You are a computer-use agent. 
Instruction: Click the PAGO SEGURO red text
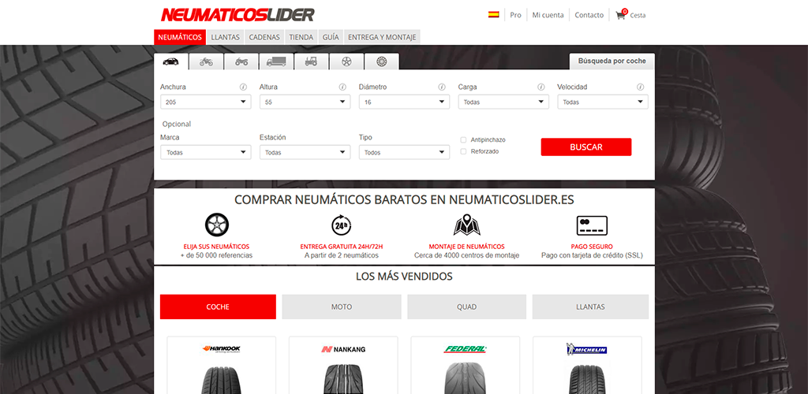[592, 247]
